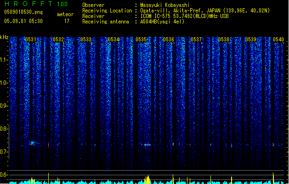Click the 0537 time marker
The width and height of the screenshot is (289, 184).
point(196,40)
